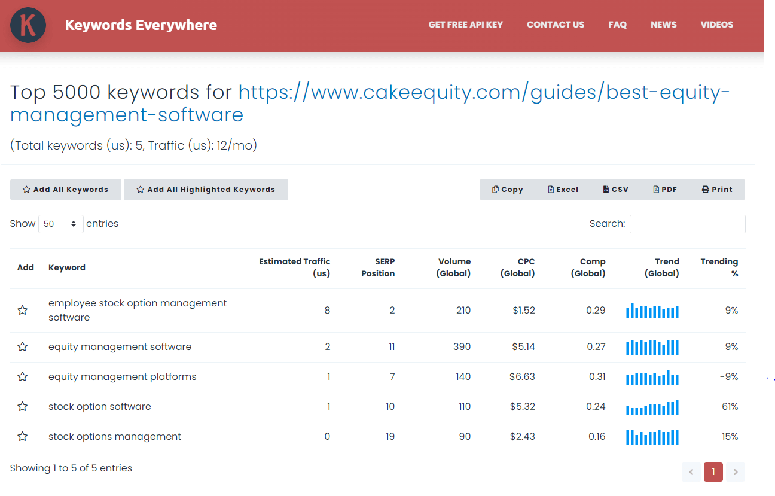This screenshot has width=775, height=496.
Task: Click the Excel export icon
Action: coord(562,189)
